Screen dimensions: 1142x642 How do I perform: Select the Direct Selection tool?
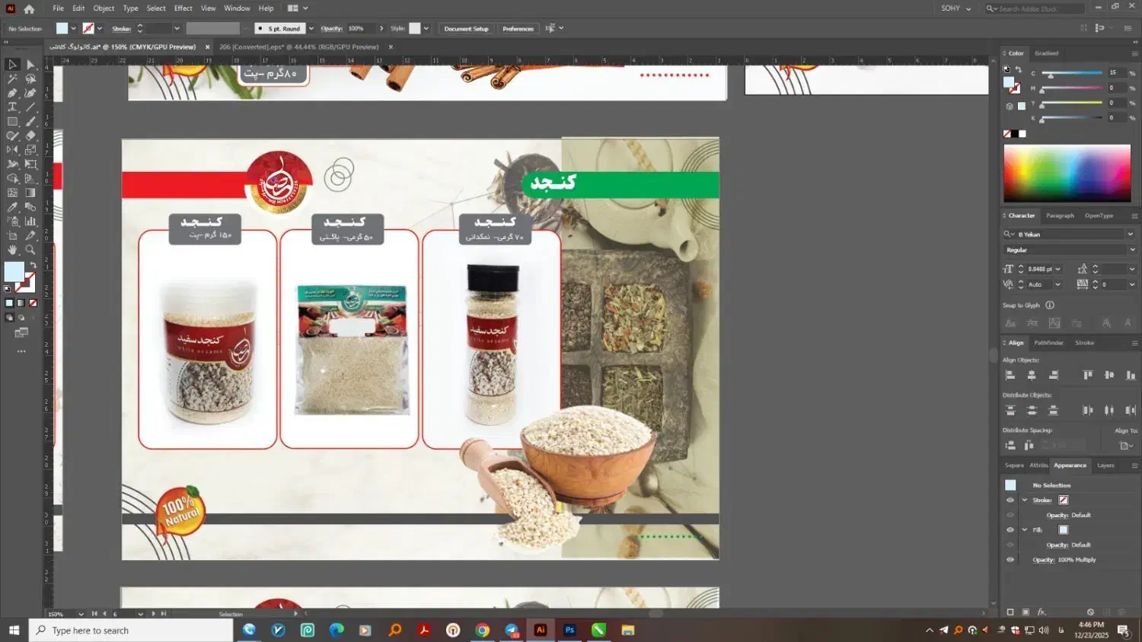click(30, 65)
